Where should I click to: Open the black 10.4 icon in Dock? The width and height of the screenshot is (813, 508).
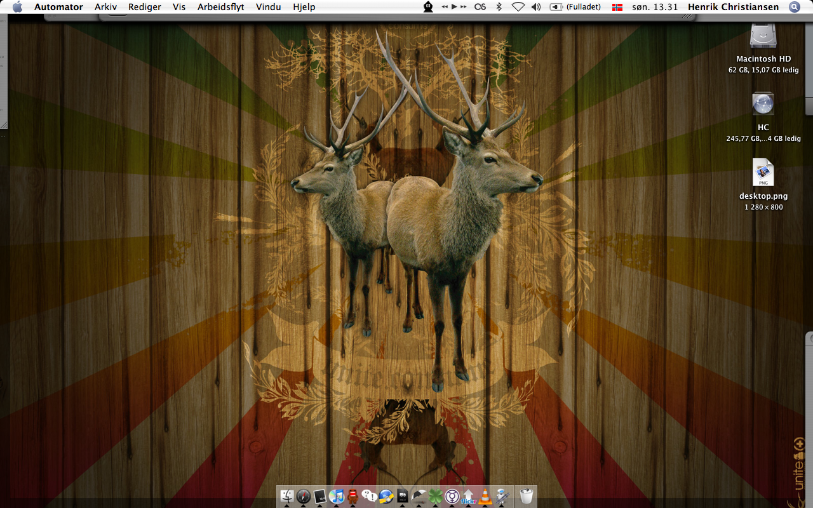320,496
